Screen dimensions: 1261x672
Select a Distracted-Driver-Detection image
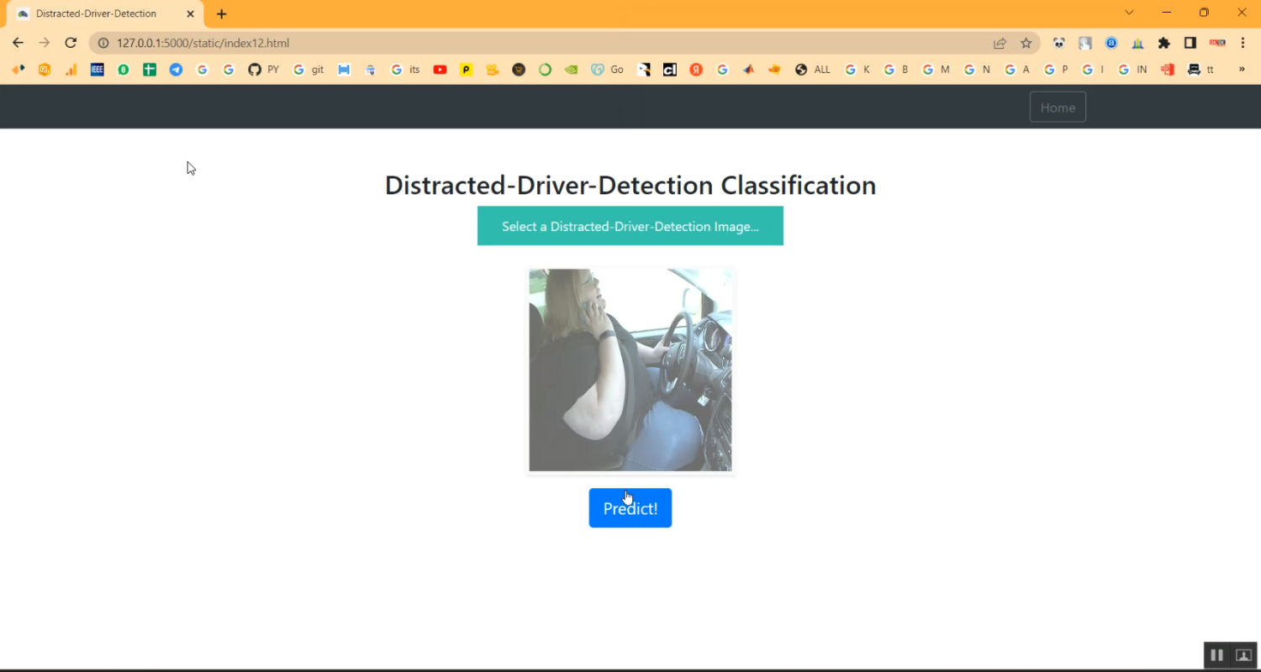pos(630,226)
